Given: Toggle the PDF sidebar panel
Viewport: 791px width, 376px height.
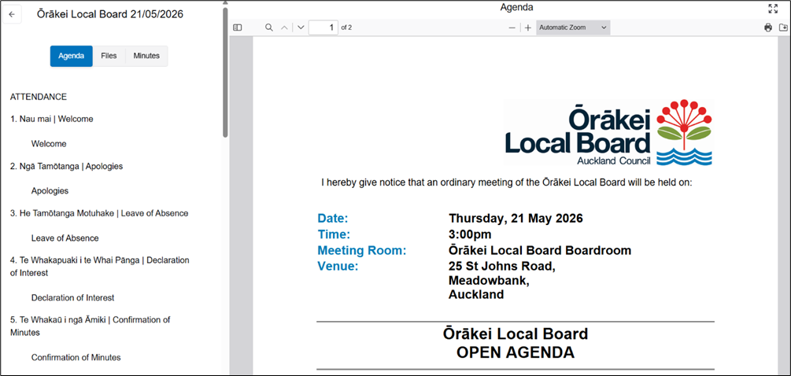Looking at the screenshot, I should pos(237,28).
